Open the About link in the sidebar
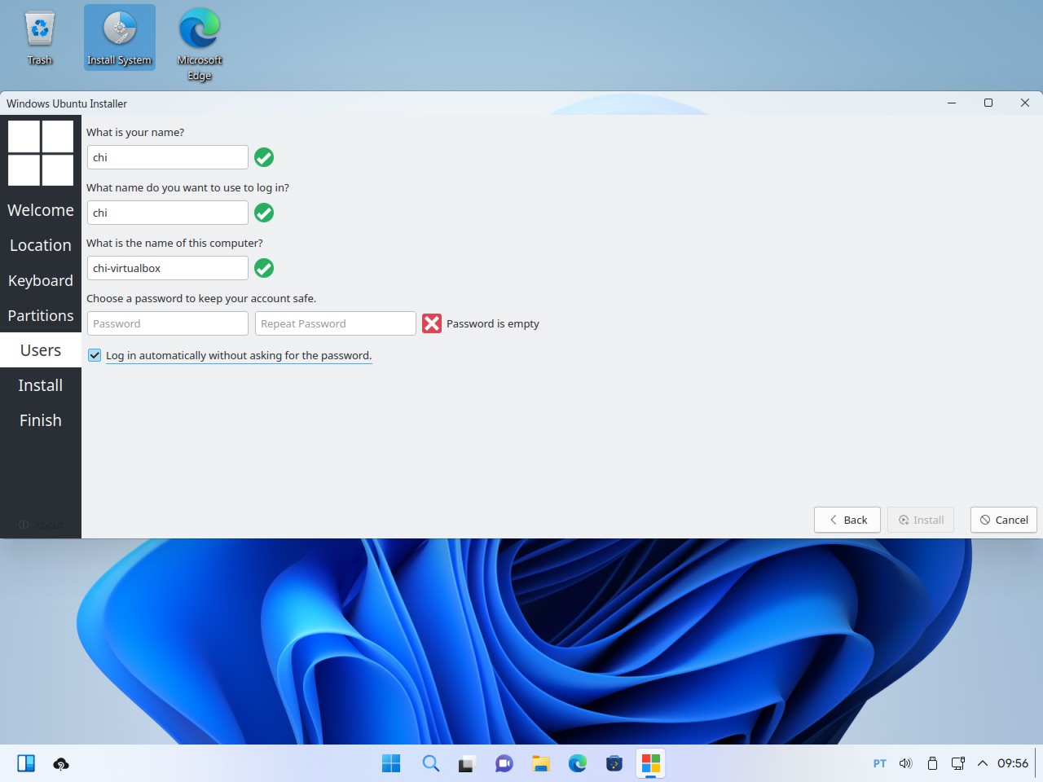Image resolution: width=1043 pixels, height=782 pixels. pyautogui.click(x=41, y=525)
